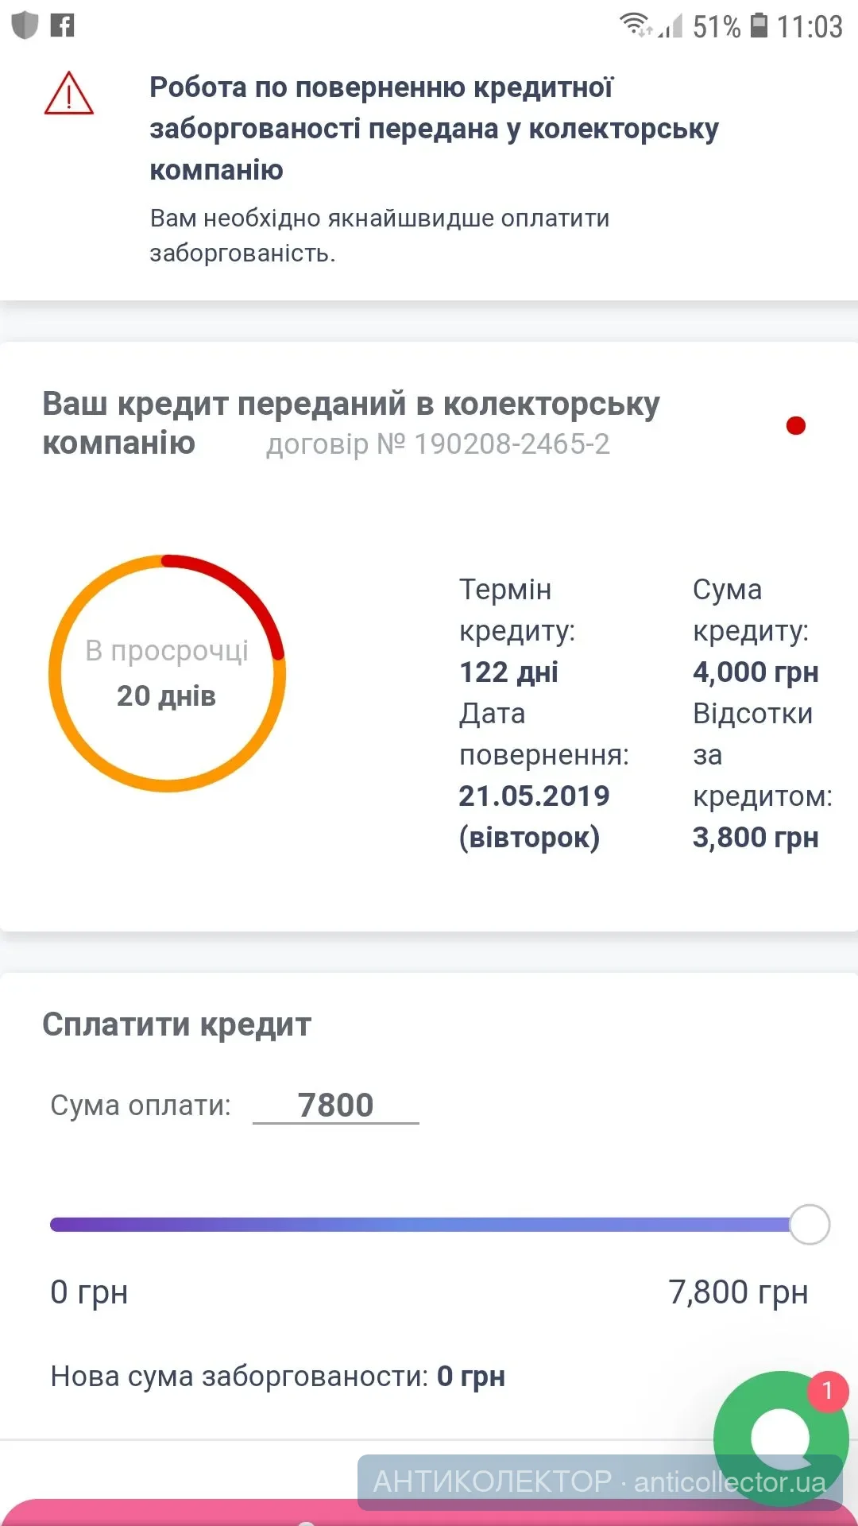858x1526 pixels.
Task: Tap the cellular signal strength icon
Action: pyautogui.click(x=671, y=27)
